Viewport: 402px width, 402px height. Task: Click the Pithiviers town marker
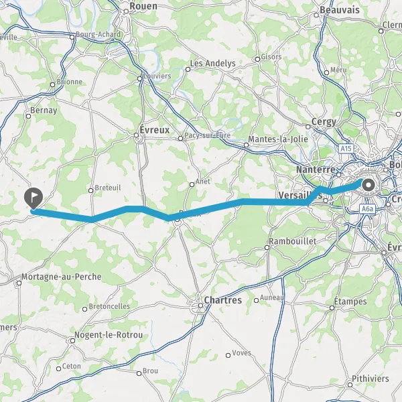[350, 385]
